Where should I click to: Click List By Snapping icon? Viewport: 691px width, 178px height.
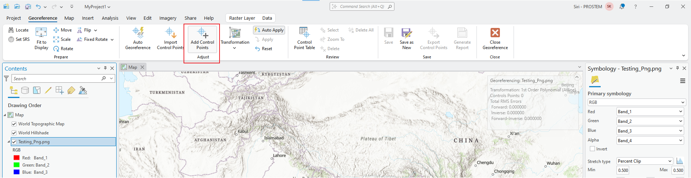[59, 90]
